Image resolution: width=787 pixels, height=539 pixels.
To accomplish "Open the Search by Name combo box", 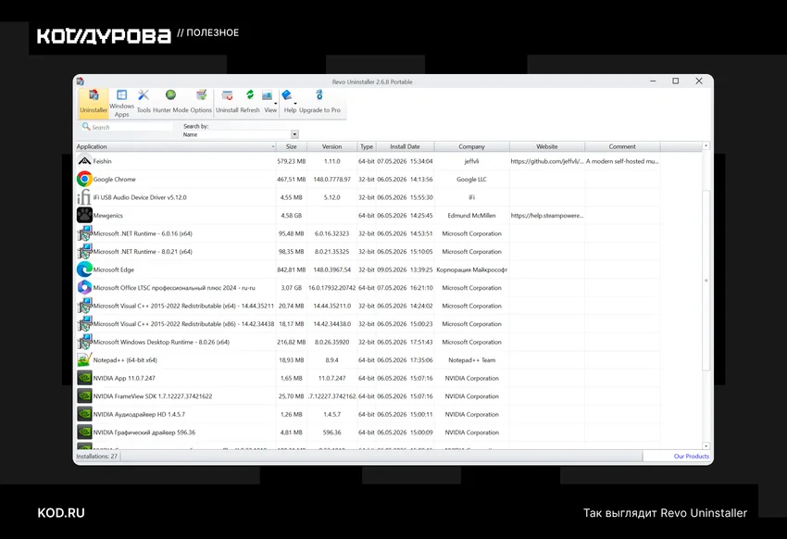I will [x=240, y=134].
